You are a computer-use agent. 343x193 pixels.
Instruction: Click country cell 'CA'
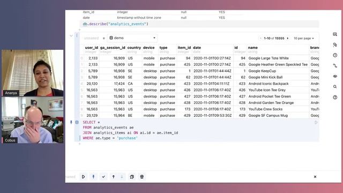coord(130,84)
